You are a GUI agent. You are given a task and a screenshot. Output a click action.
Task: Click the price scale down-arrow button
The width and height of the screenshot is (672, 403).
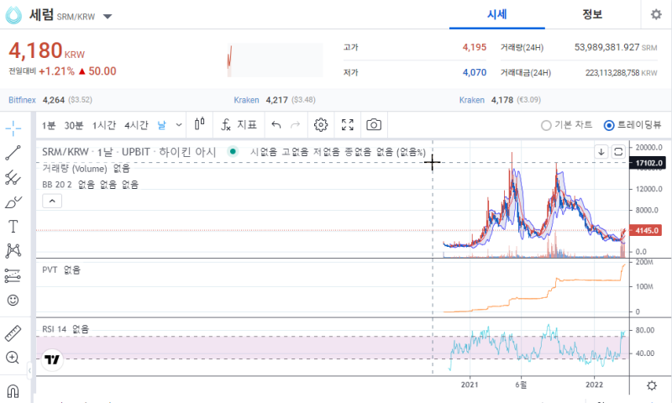(x=601, y=152)
